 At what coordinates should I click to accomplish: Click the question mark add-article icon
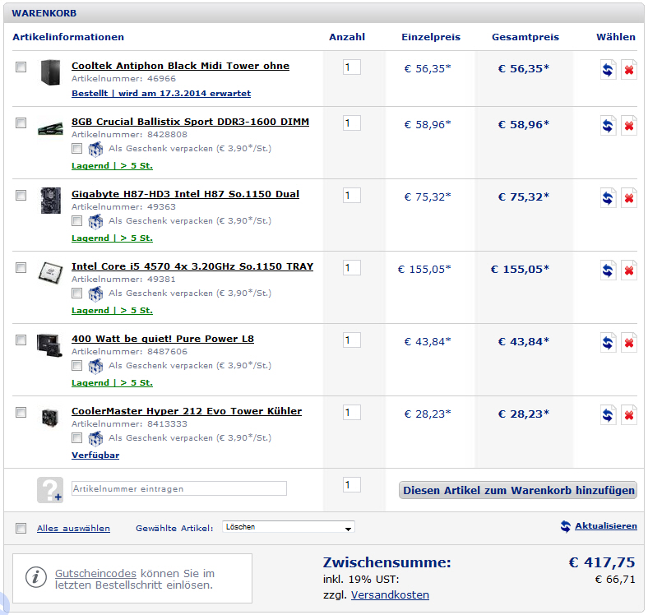pyautogui.click(x=50, y=490)
